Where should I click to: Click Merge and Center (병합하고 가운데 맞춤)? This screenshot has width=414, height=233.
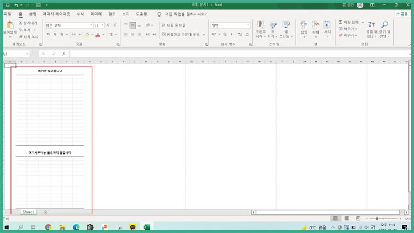[181, 35]
